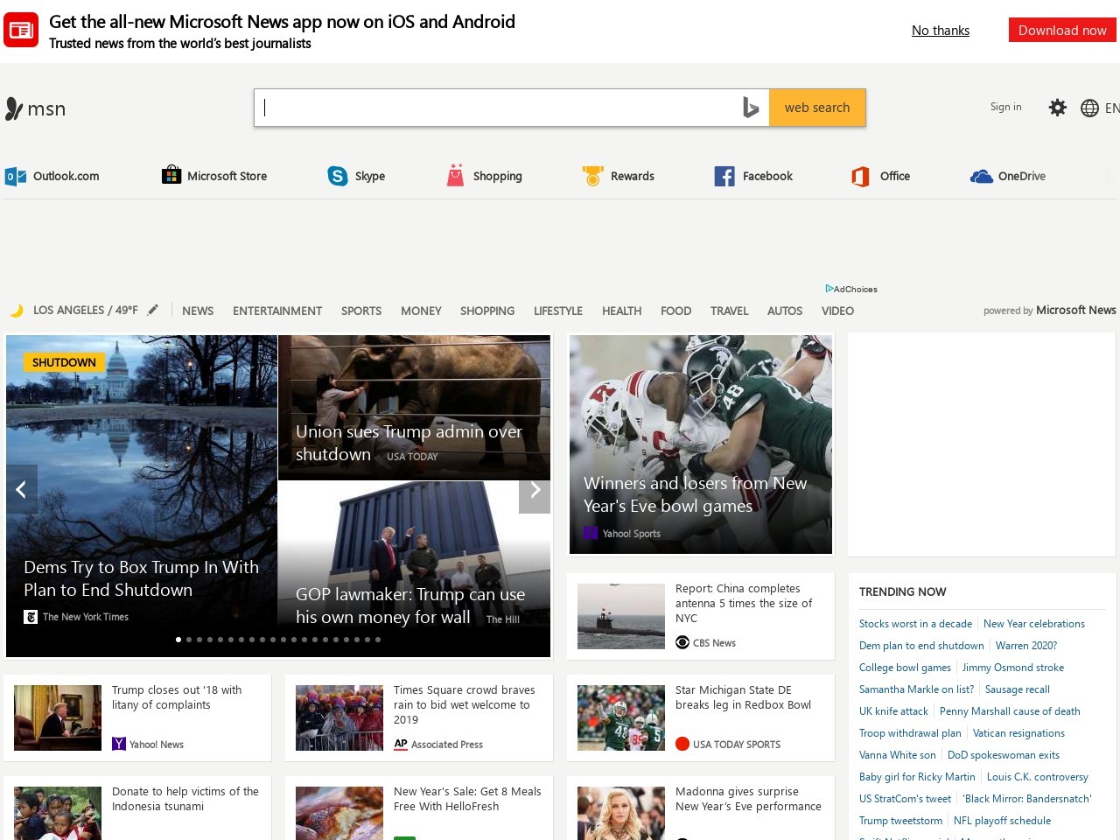Open Star Michigan State DE article
Image resolution: width=1120 pixels, height=840 pixels.
(743, 697)
